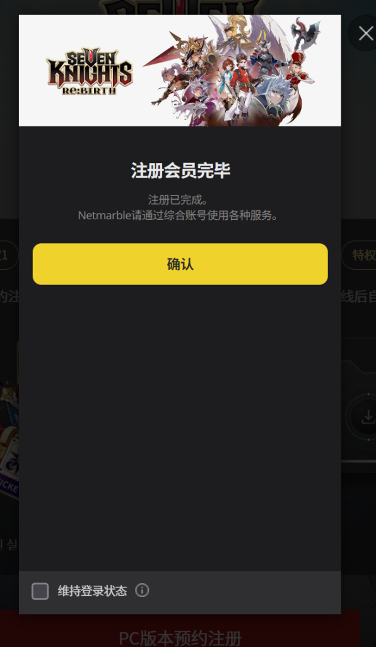The width and height of the screenshot is (376, 647).
Task: Enable the 维持登录状态 checkbox
Action: tap(40, 591)
